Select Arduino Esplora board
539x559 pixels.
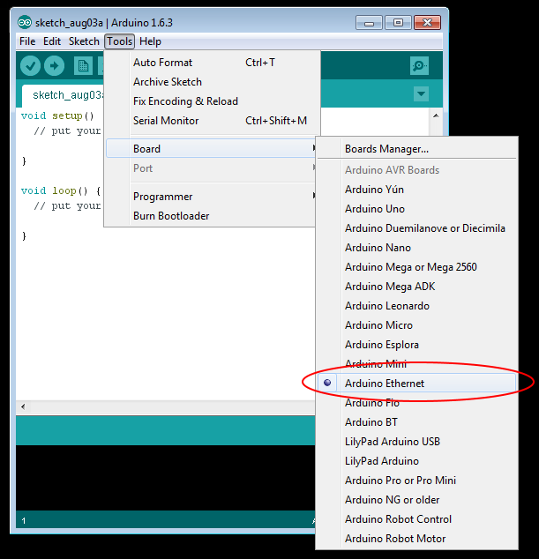coord(416,345)
